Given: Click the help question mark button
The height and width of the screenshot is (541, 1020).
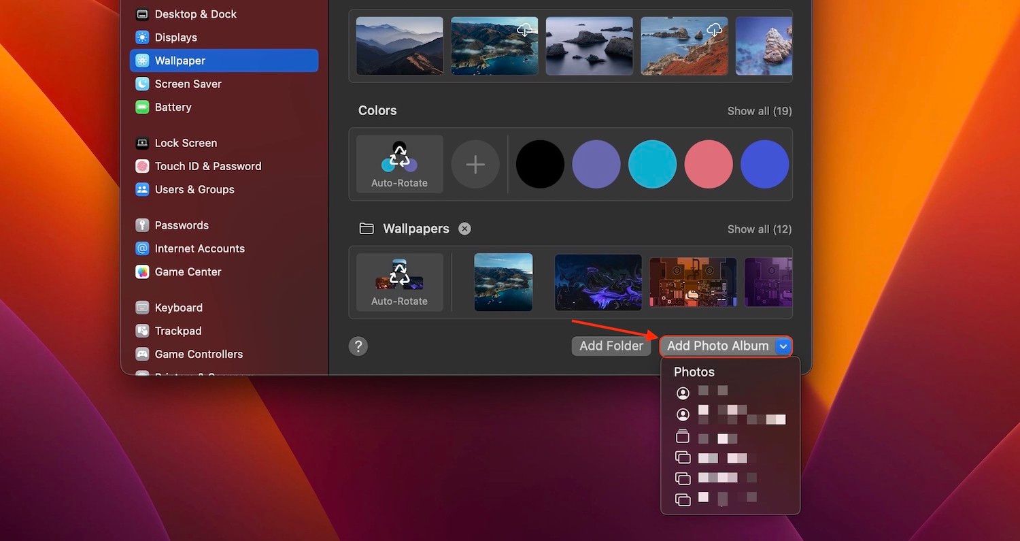Looking at the screenshot, I should pyautogui.click(x=358, y=346).
